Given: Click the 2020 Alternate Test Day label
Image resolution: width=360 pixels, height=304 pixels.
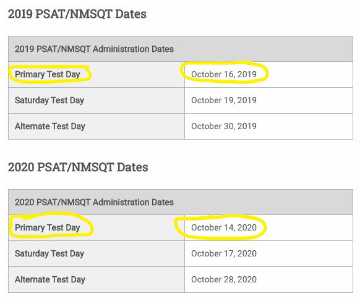Looking at the screenshot, I should point(50,279).
